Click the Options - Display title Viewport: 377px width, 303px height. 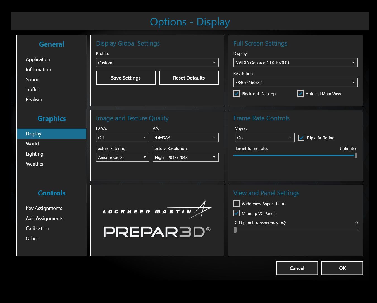click(190, 22)
